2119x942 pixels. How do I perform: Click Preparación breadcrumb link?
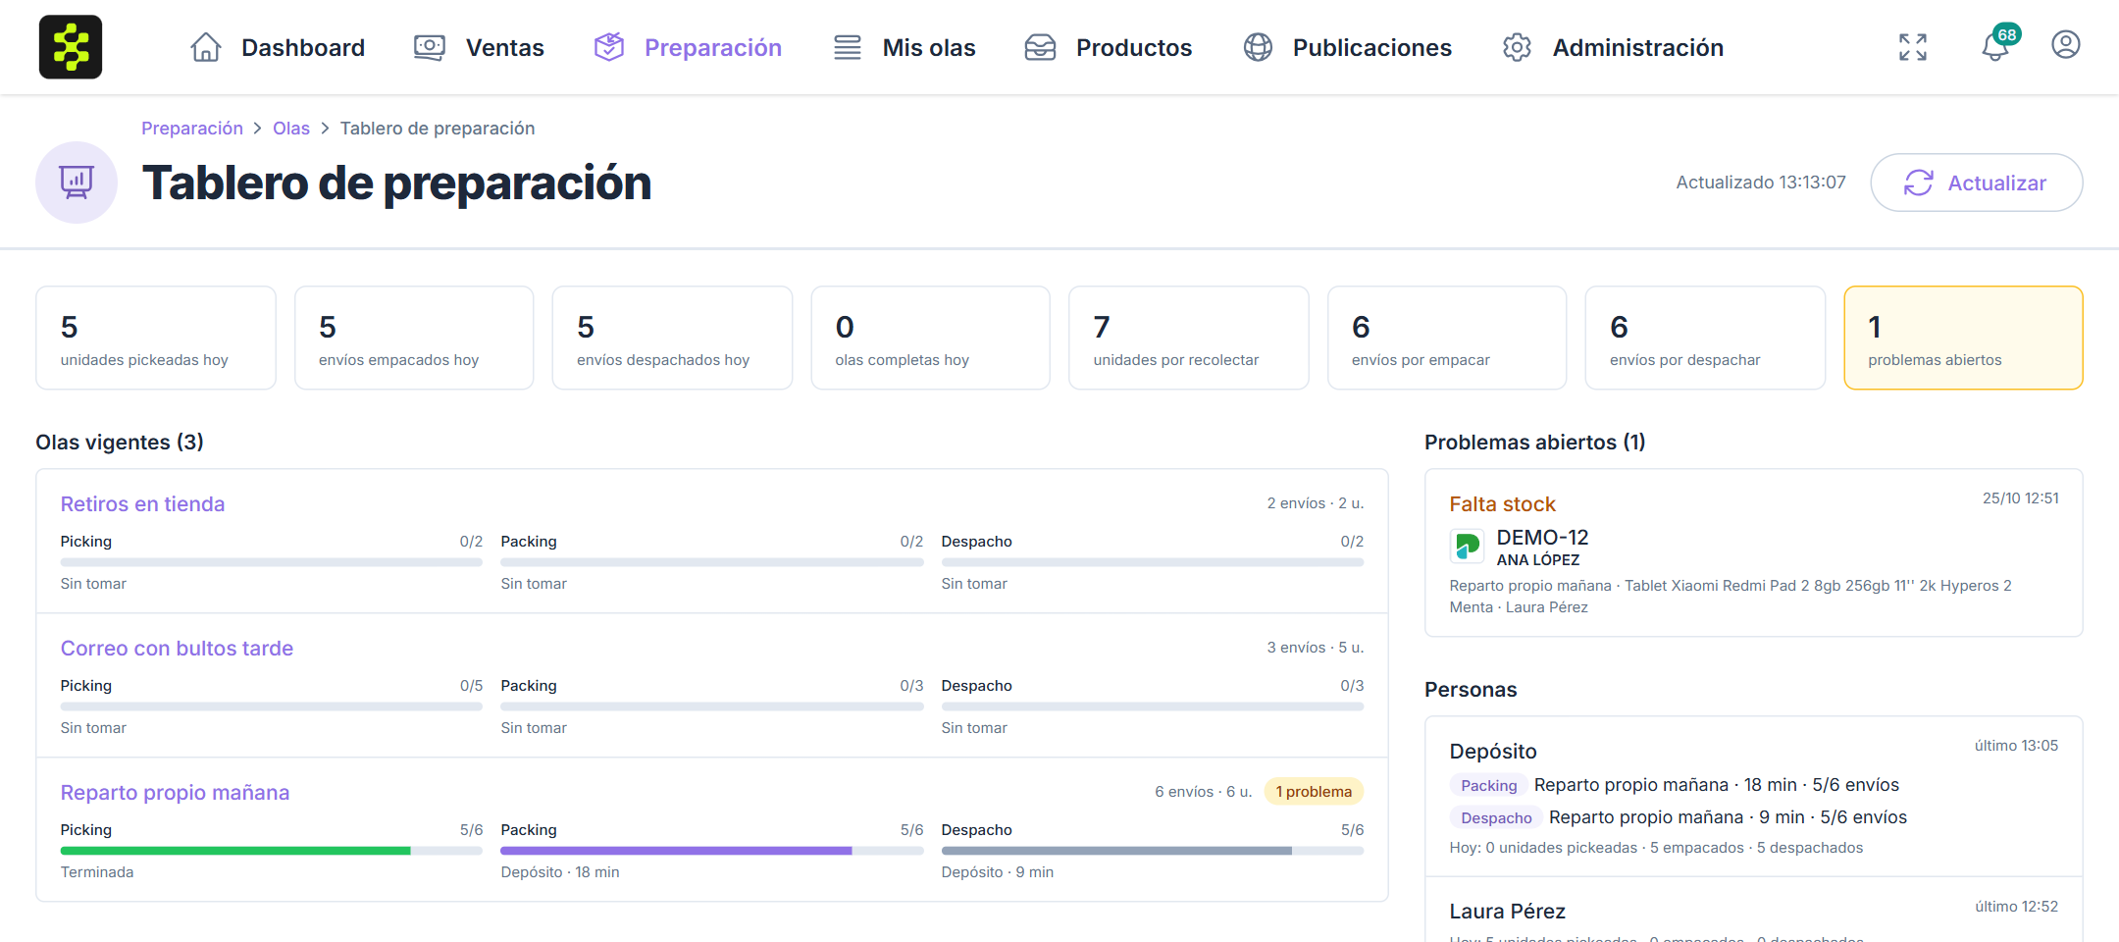pyautogui.click(x=192, y=129)
